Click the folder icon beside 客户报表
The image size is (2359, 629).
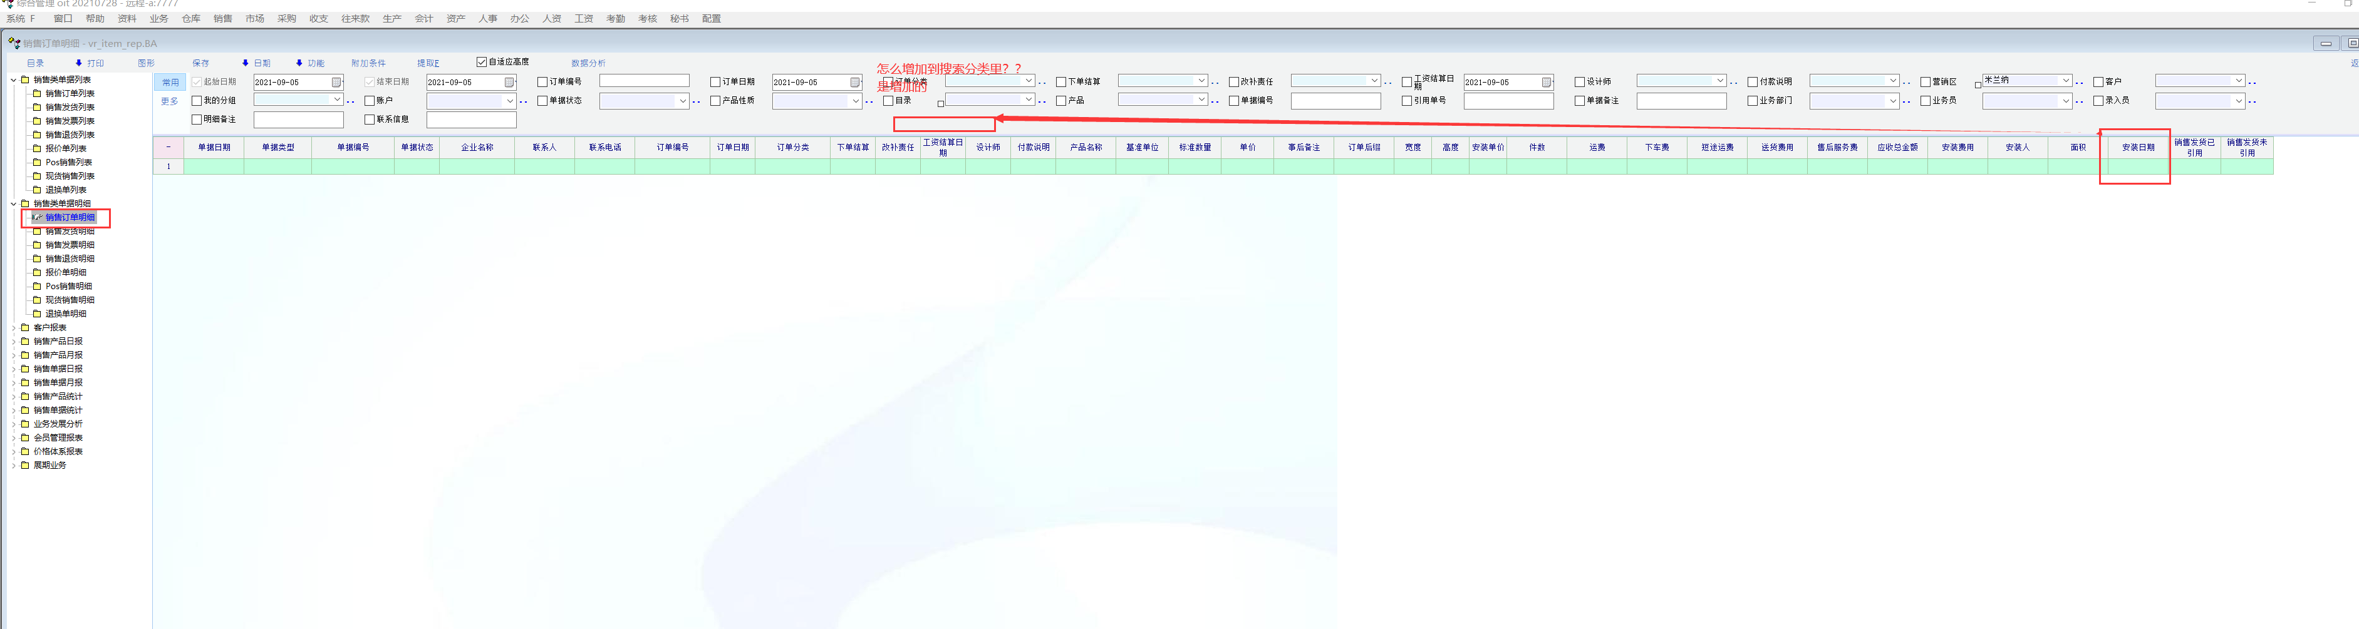[26, 328]
